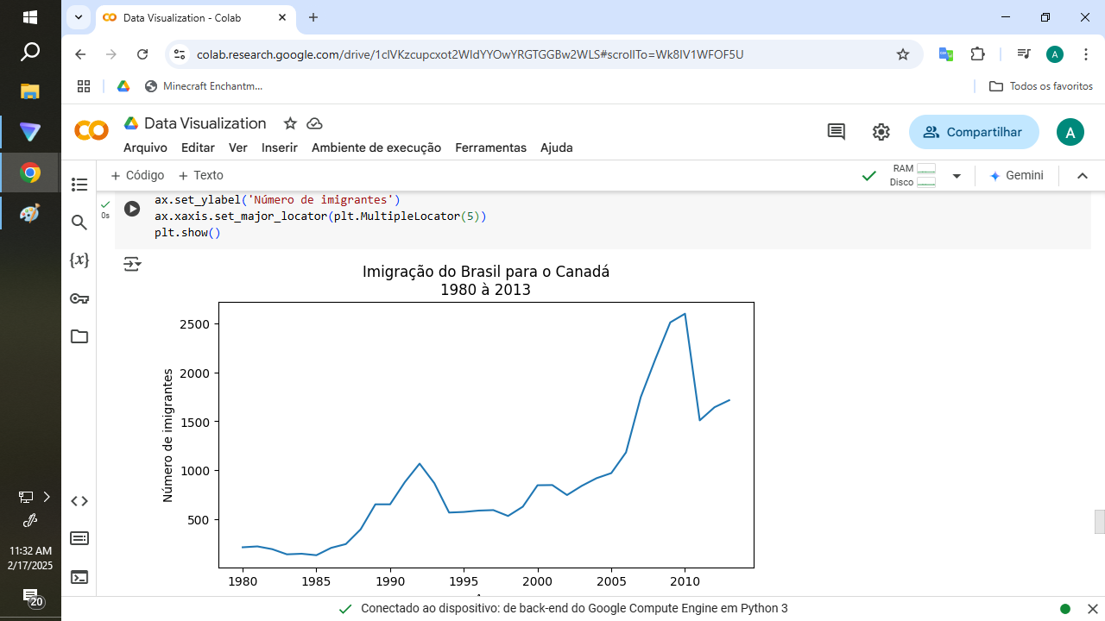
Task: Open Minecraft Enchantm... bookmark
Action: coord(203,86)
